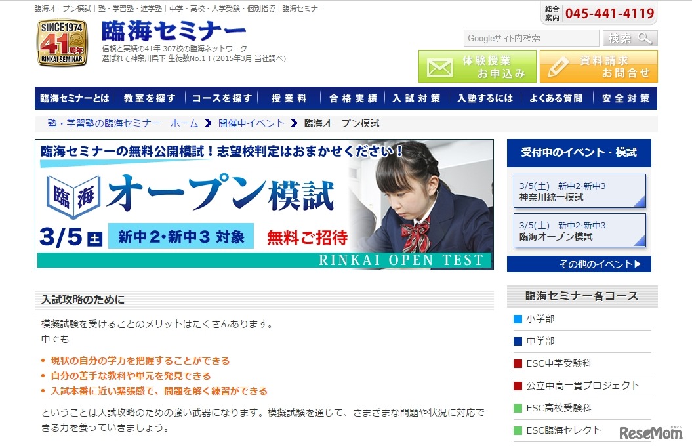Click the red square beside ESC中学受験科

point(518,363)
